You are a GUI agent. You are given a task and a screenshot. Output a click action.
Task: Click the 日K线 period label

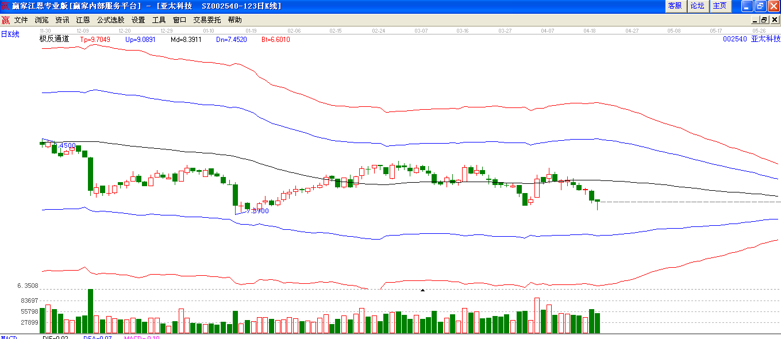tap(10, 34)
